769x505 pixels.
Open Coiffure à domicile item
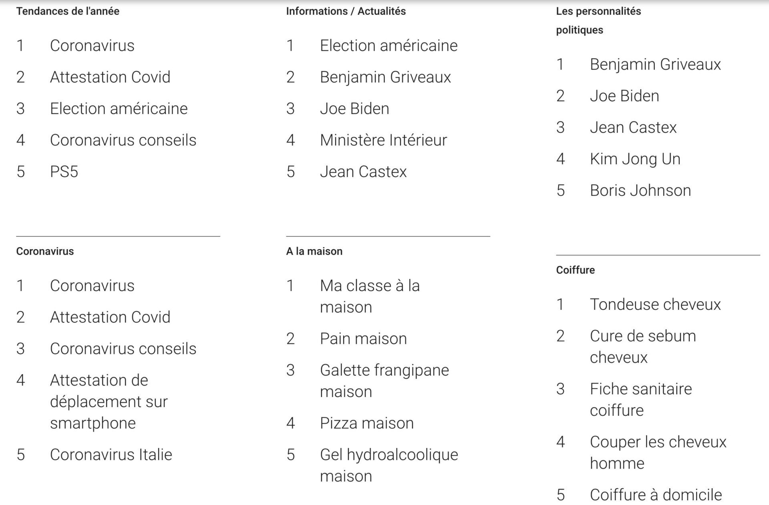tap(656, 495)
